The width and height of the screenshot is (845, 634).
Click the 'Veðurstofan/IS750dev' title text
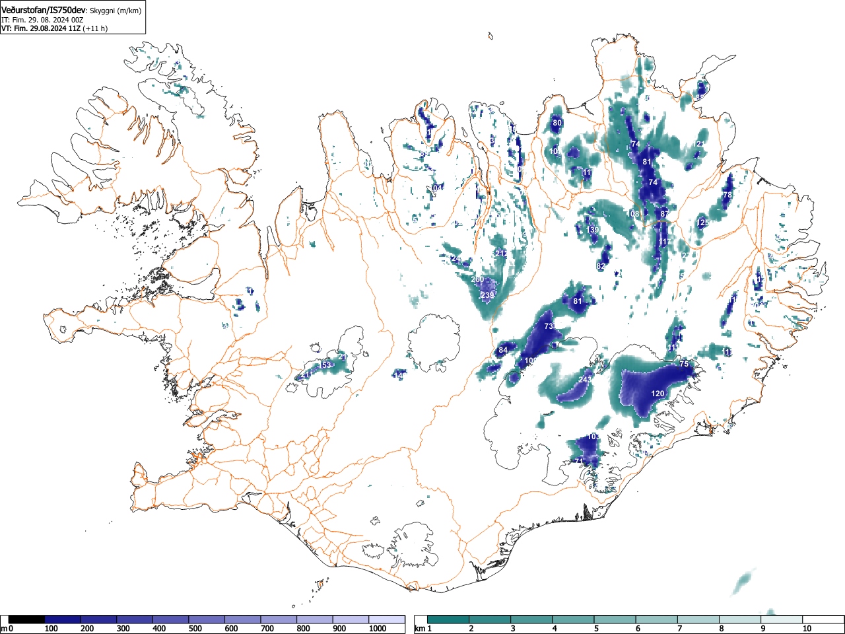coord(44,11)
